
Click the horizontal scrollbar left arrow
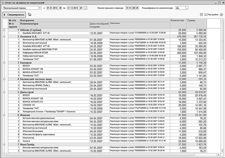[4, 155]
